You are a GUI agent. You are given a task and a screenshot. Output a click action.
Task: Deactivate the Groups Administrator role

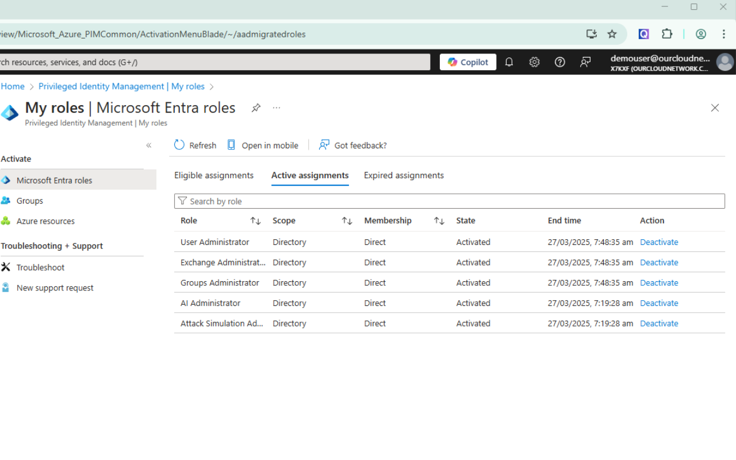click(x=659, y=283)
